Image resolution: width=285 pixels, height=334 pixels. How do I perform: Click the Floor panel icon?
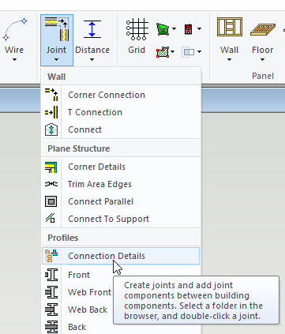point(263,29)
